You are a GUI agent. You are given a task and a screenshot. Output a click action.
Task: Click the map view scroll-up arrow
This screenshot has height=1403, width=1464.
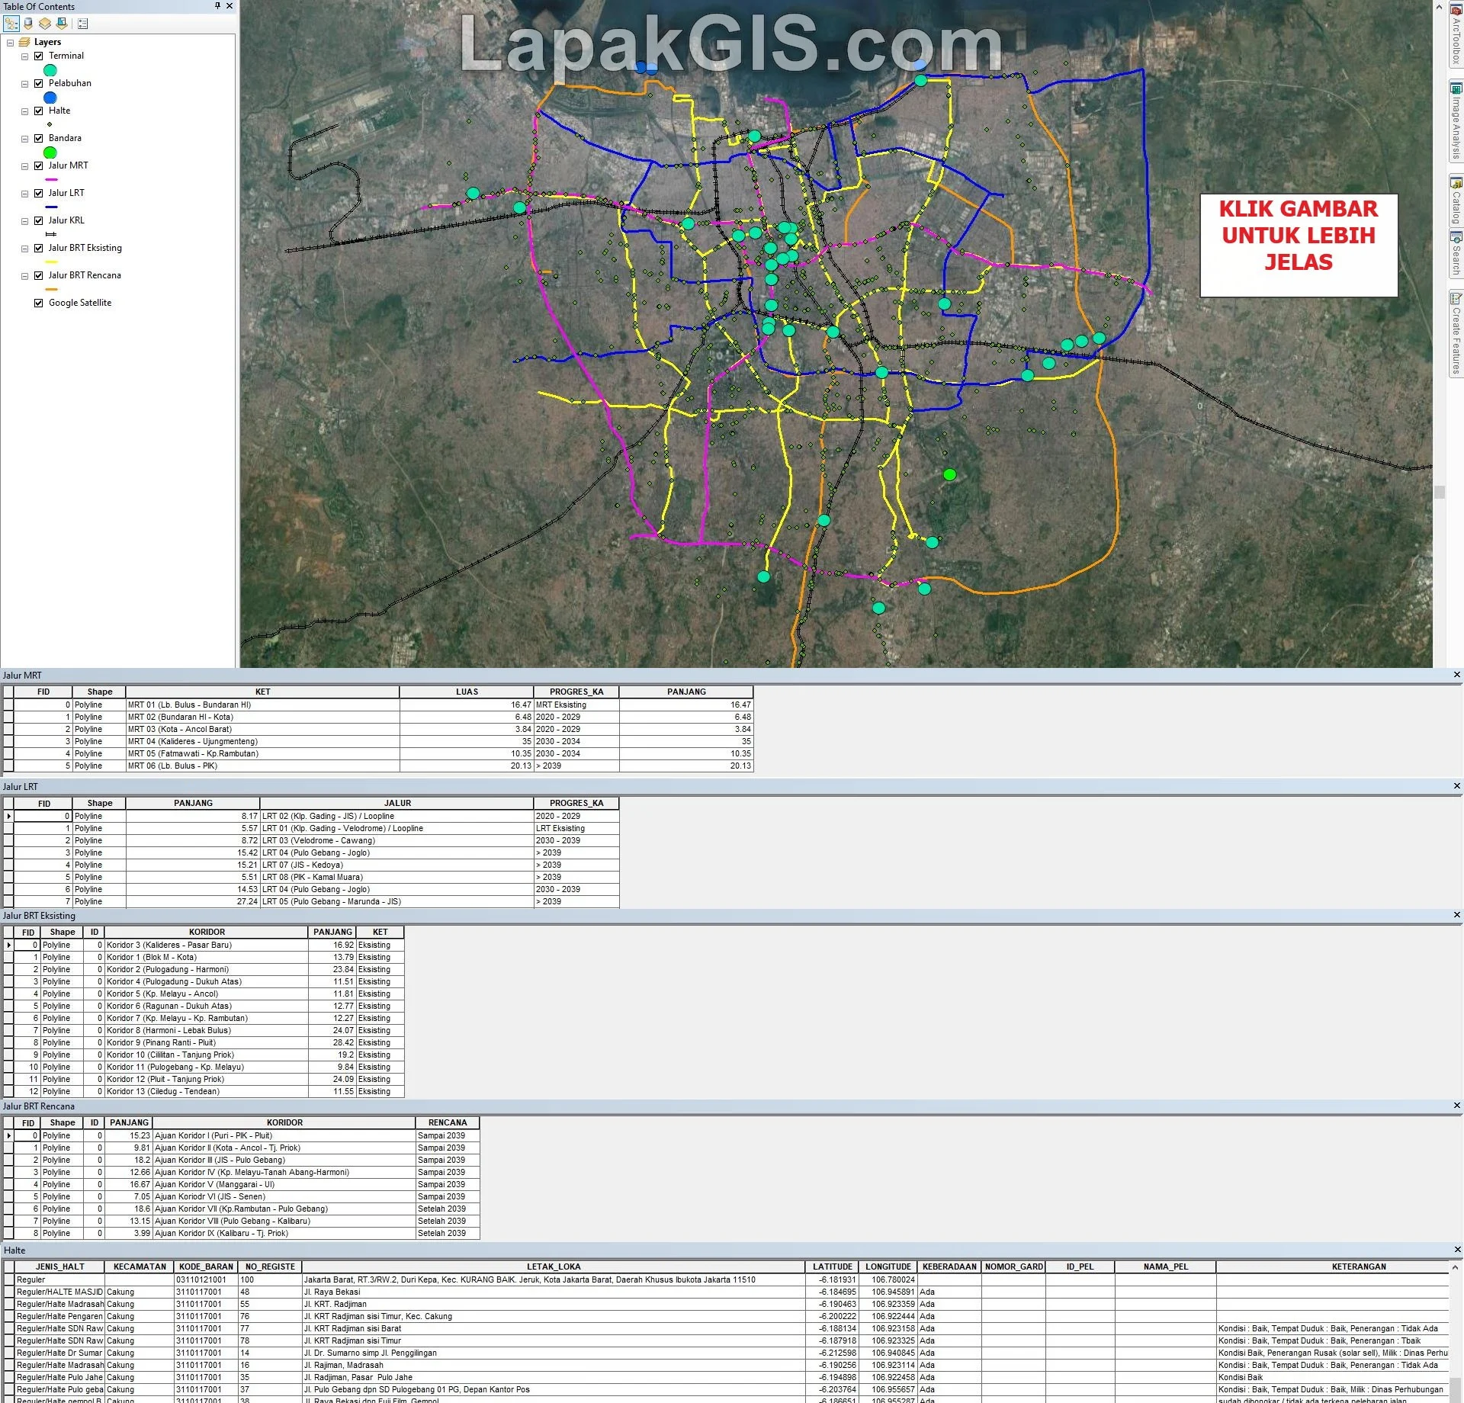point(1440,6)
